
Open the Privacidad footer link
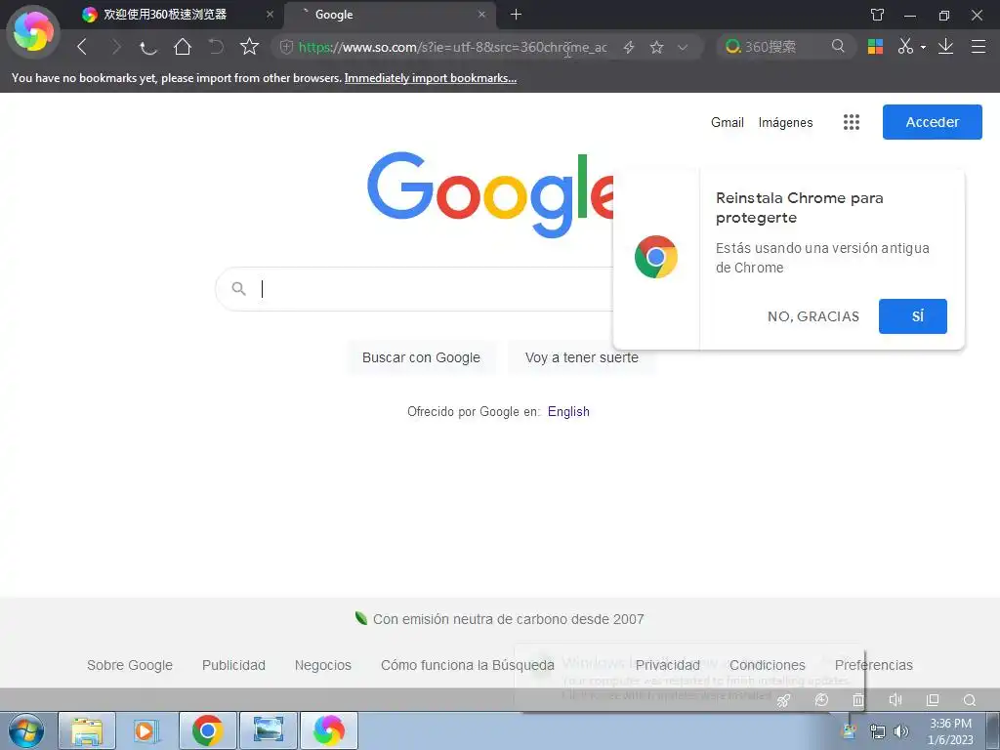[x=668, y=665]
